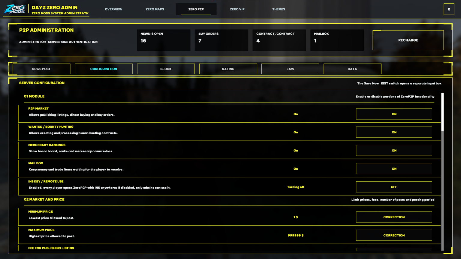Click the "P2P ADMINISTRATION" title
Image resolution: width=461 pixels, height=259 pixels.
coord(46,30)
